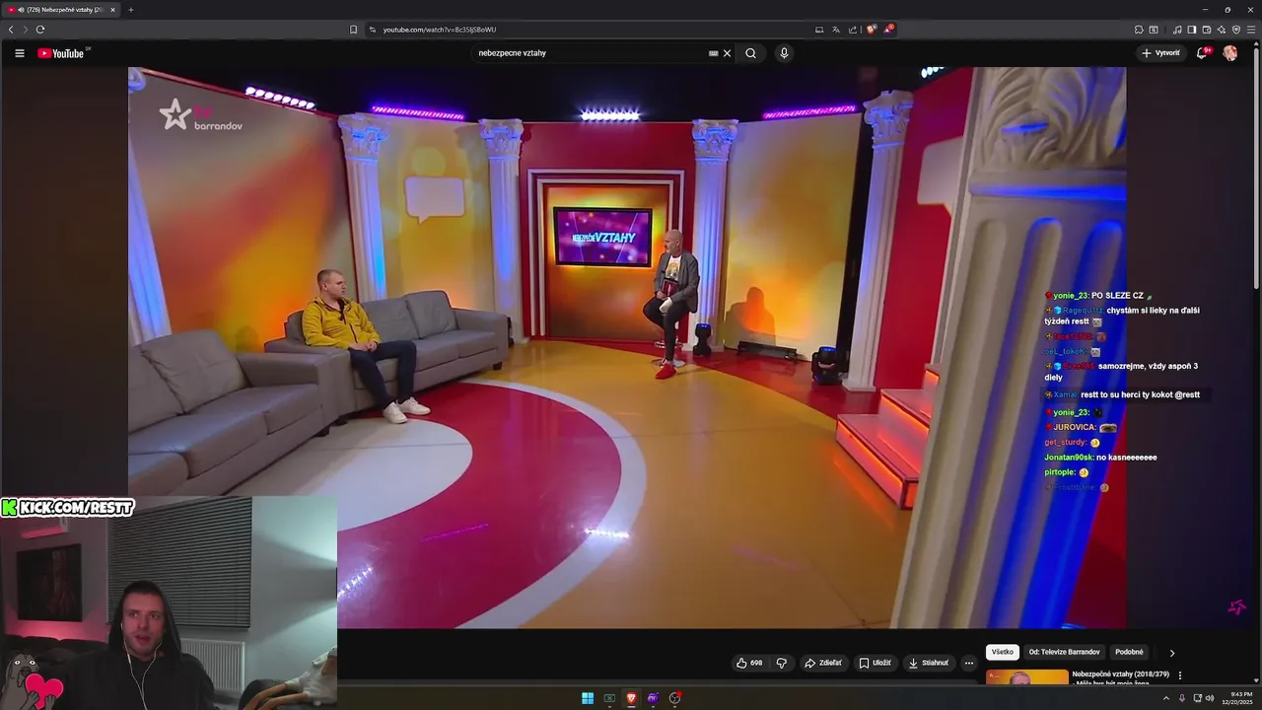Show hidden system tray icons

[x=1165, y=698]
